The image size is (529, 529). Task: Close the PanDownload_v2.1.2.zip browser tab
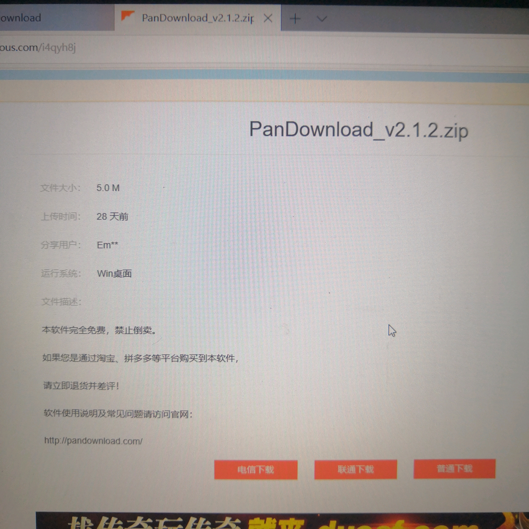pyautogui.click(x=268, y=19)
